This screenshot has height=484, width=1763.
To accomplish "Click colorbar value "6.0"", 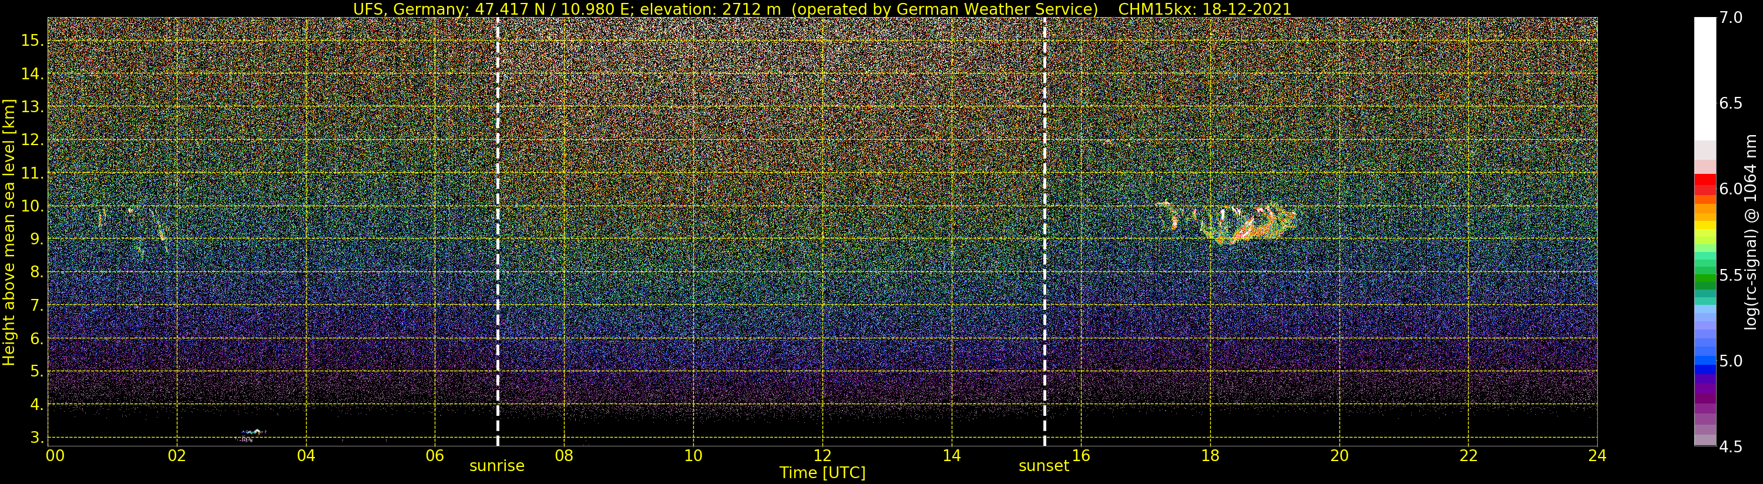I will pos(1731,189).
